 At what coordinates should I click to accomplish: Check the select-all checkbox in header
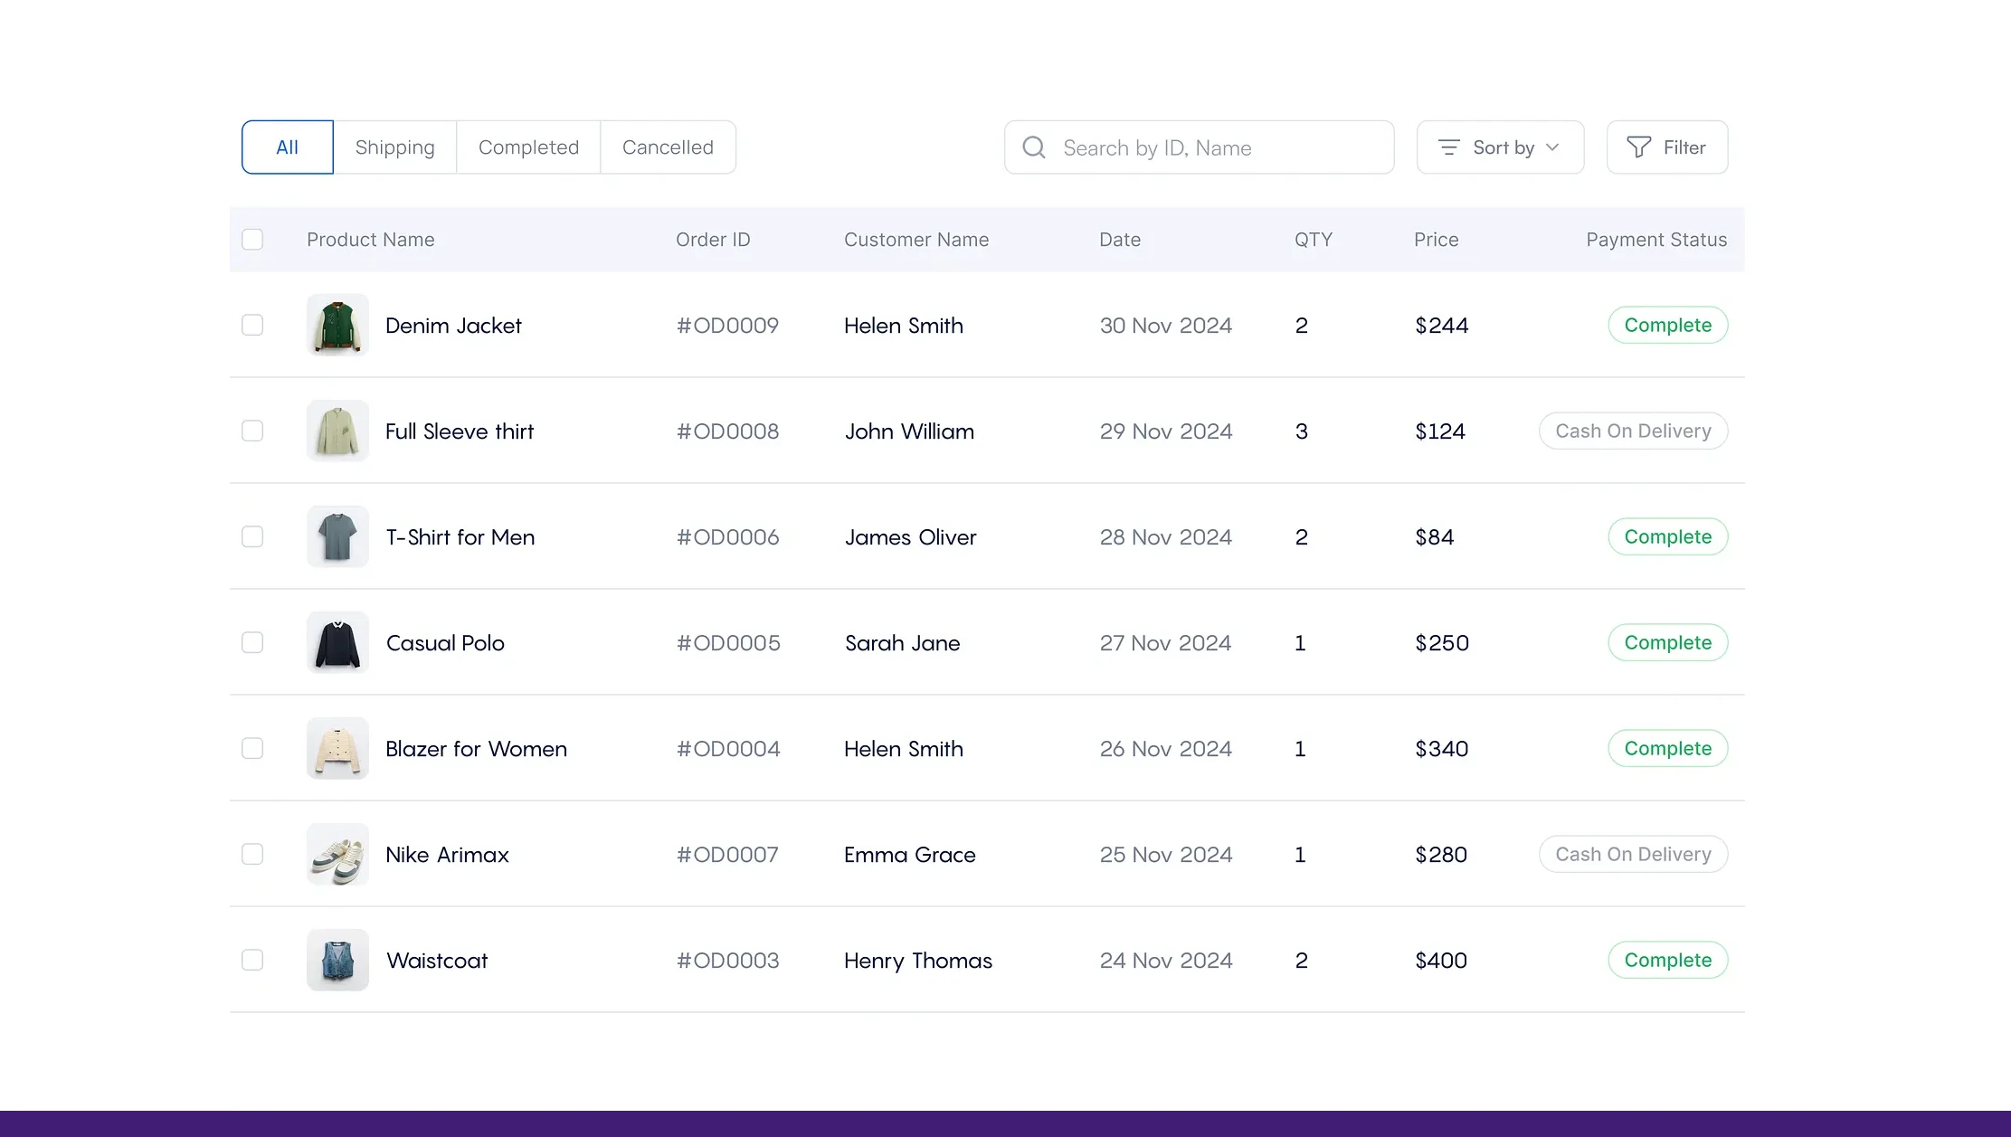click(252, 239)
